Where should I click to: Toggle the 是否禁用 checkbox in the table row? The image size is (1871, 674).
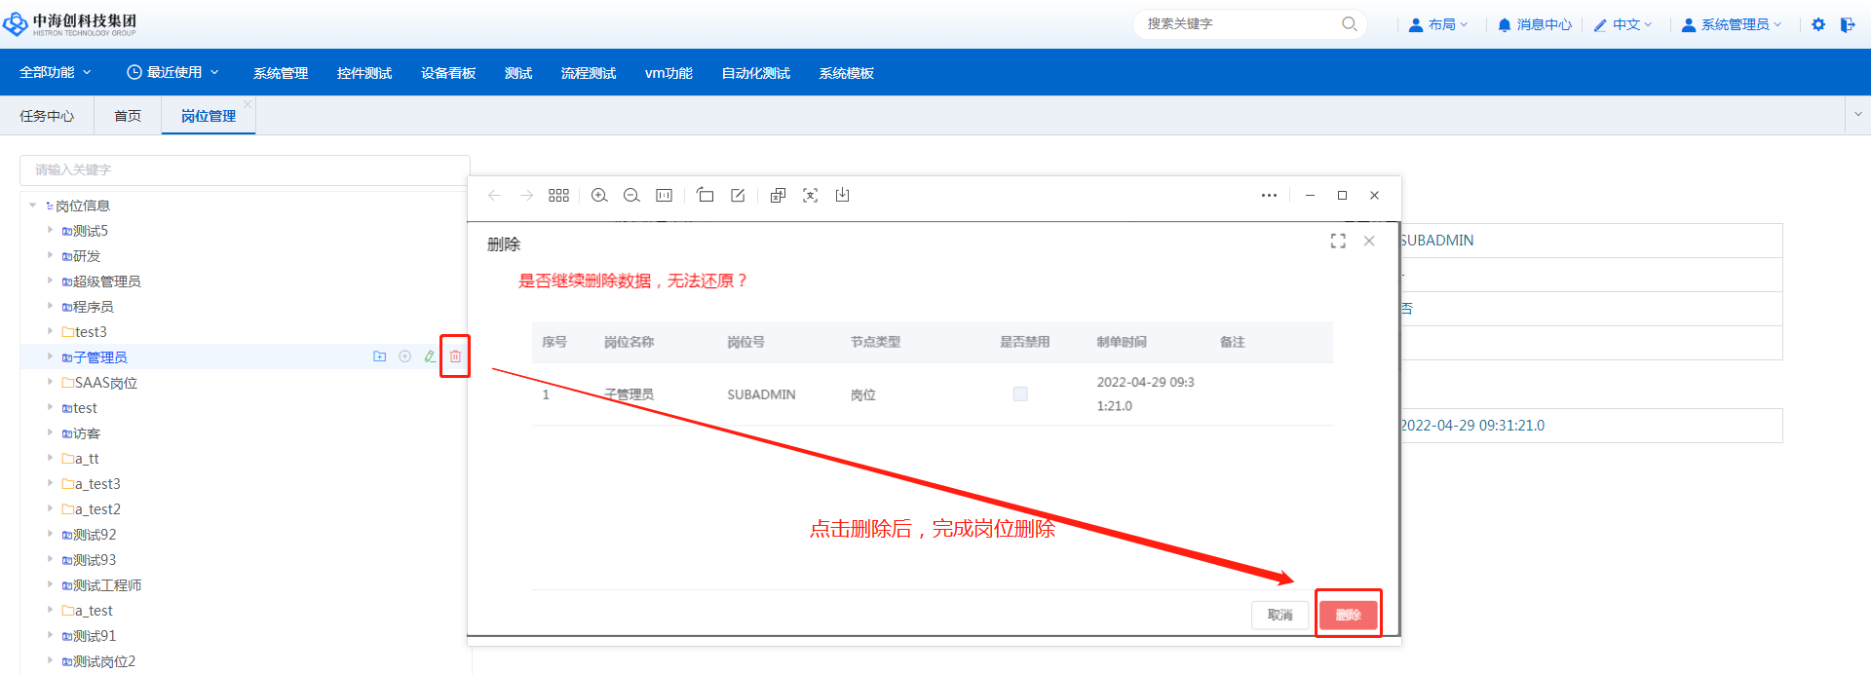click(x=1020, y=394)
